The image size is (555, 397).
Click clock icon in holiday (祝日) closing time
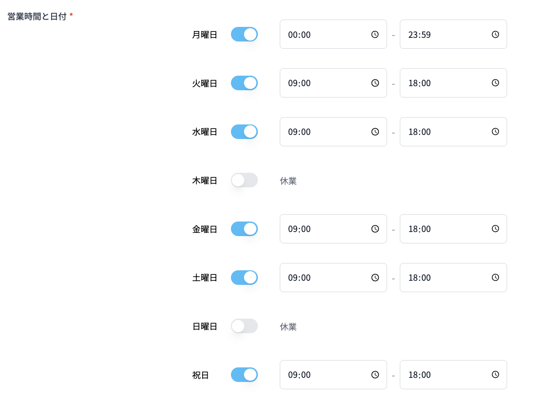(x=495, y=375)
